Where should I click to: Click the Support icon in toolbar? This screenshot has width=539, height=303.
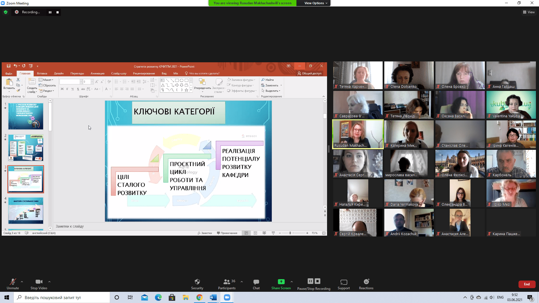pos(344,282)
